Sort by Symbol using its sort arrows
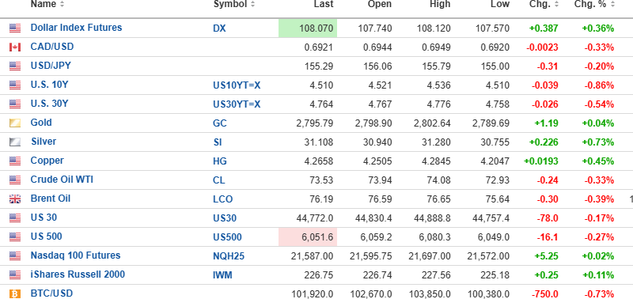The image size is (633, 299). (252, 5)
